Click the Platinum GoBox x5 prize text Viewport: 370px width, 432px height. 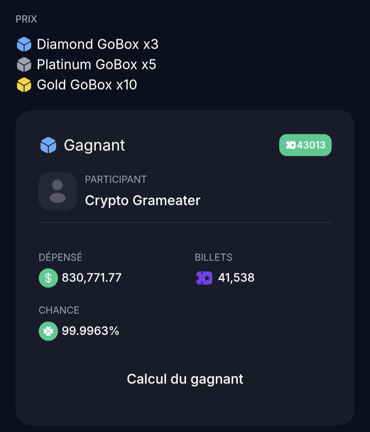tap(97, 65)
